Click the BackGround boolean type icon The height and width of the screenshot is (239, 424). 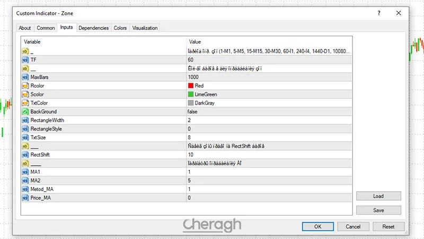click(25, 112)
